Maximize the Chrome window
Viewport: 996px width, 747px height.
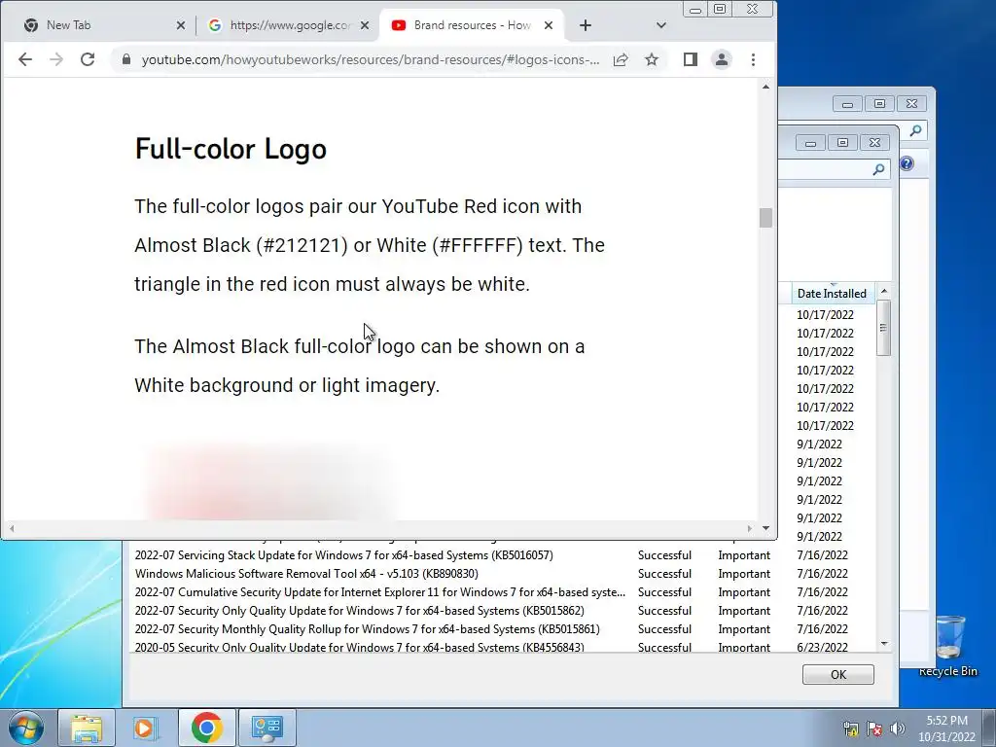[720, 10]
